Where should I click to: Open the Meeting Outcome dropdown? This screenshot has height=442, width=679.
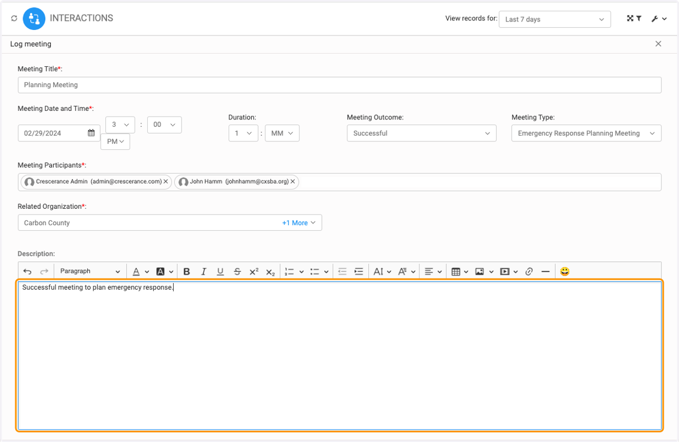(x=422, y=133)
